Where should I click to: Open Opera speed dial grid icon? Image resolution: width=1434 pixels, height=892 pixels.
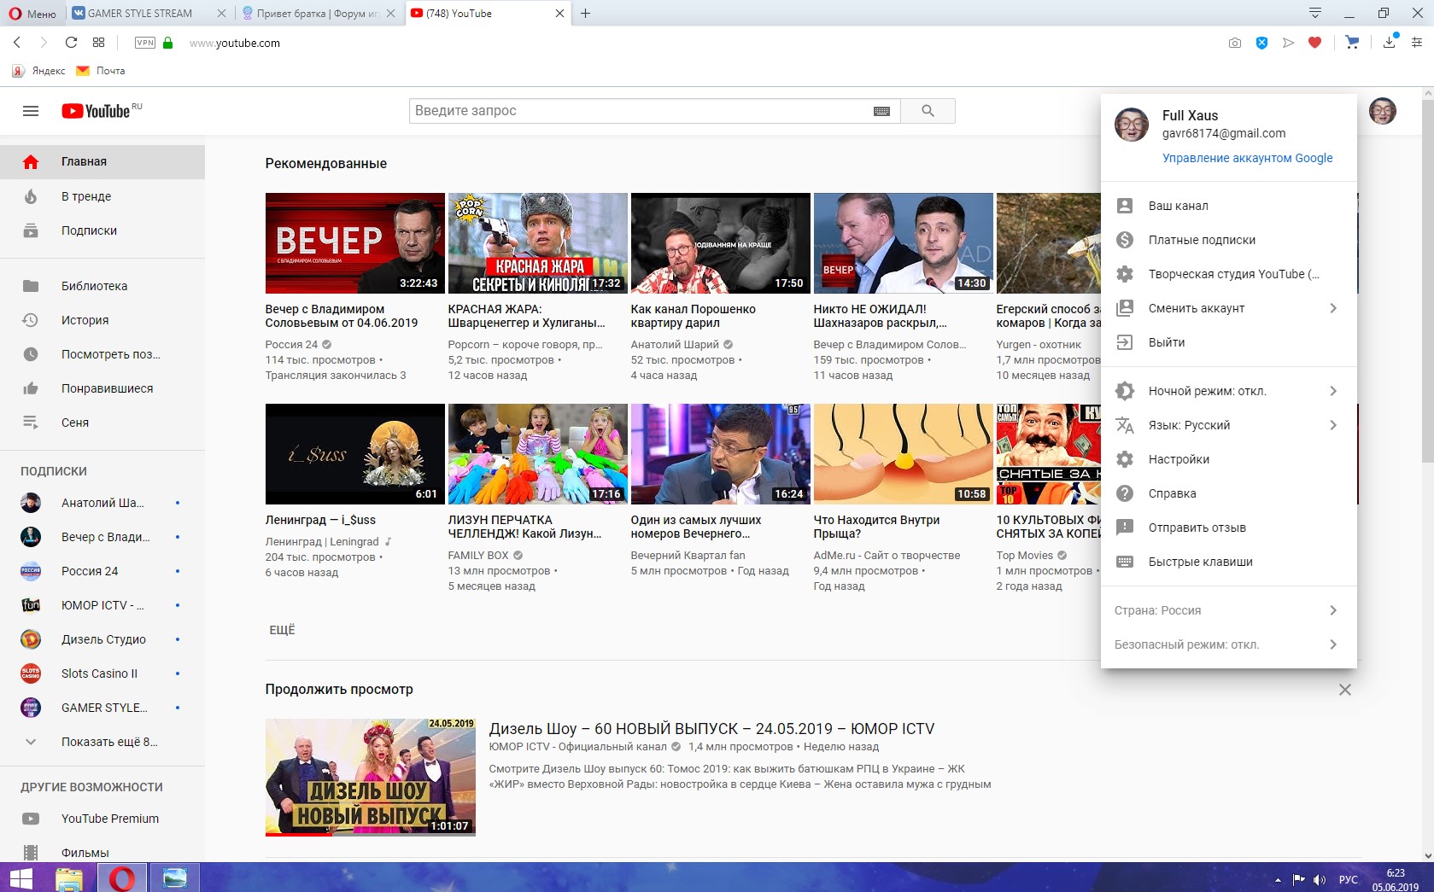(99, 43)
